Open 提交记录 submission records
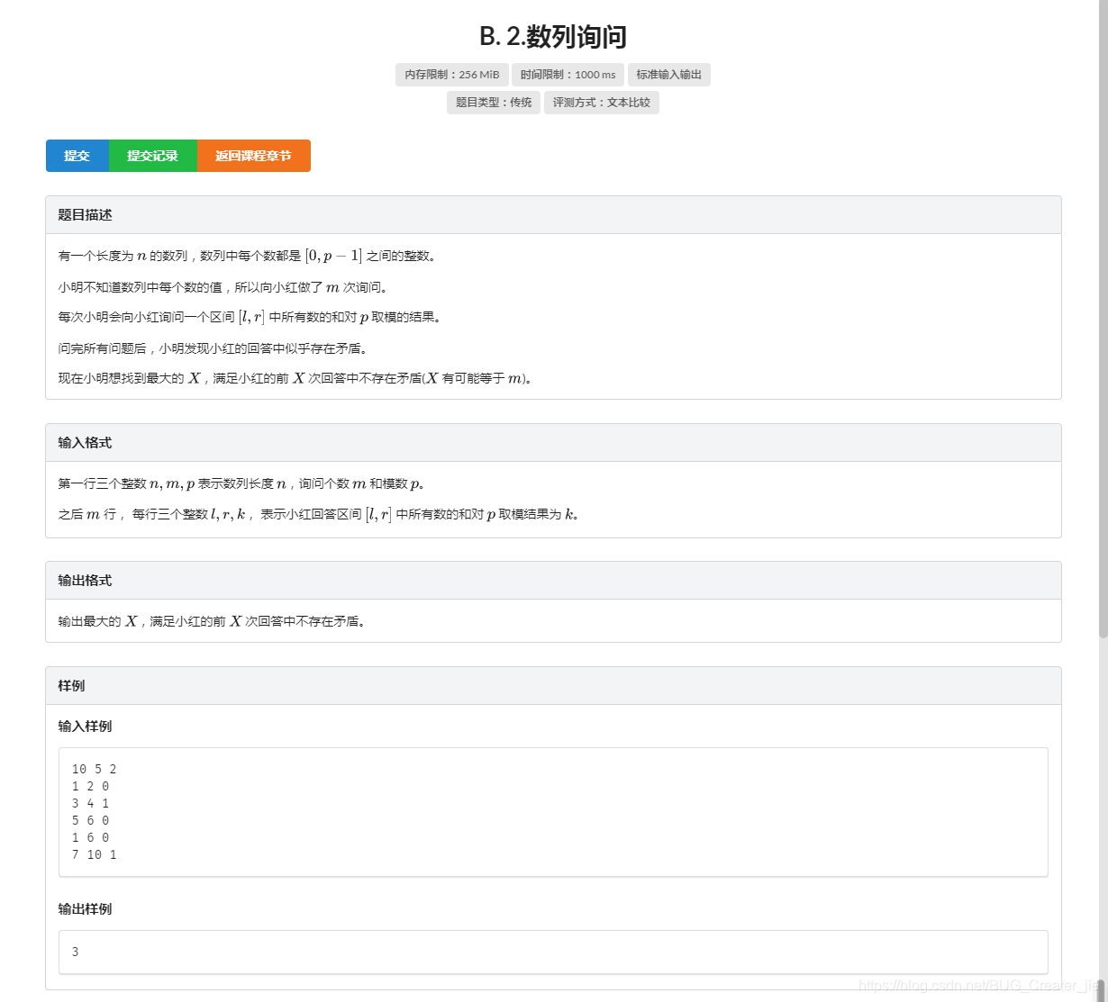1108x1002 pixels. 152,156
